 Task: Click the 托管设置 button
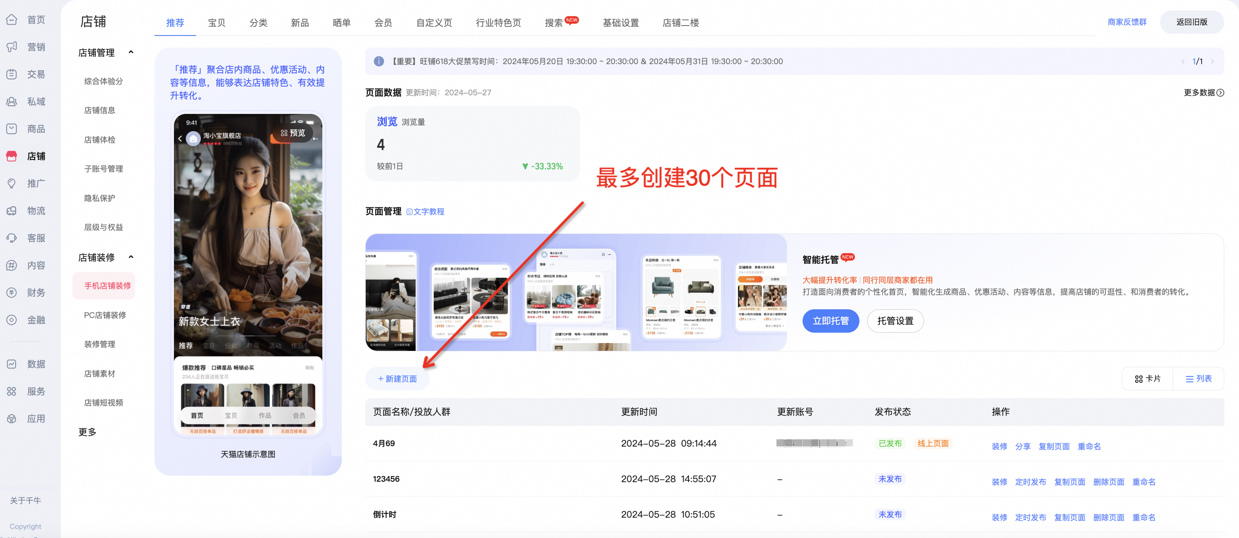pos(895,321)
